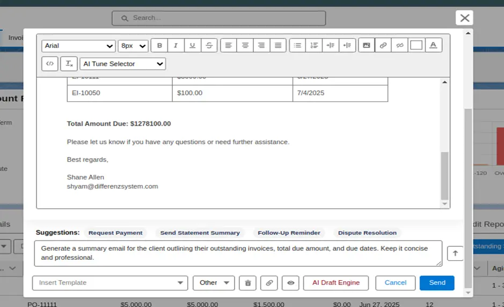Viewport: 504px width, 307px height.
Task: Choose the Request Payment suggestion
Action: [115, 233]
